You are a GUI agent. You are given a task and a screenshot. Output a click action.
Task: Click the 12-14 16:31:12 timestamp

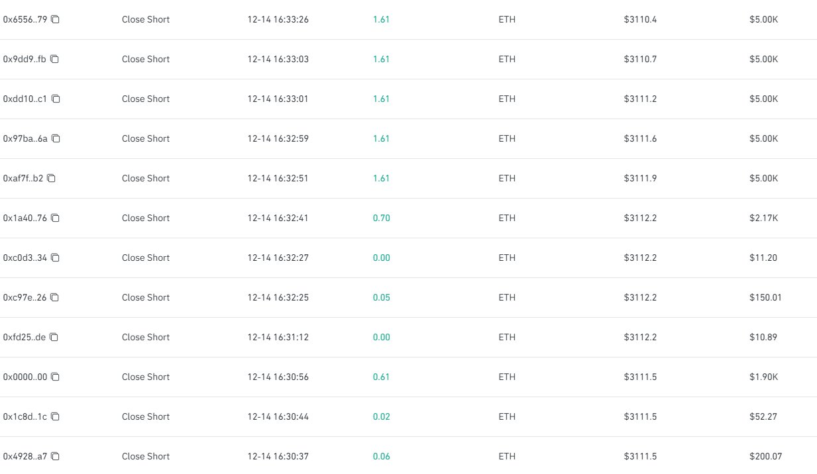278,338
